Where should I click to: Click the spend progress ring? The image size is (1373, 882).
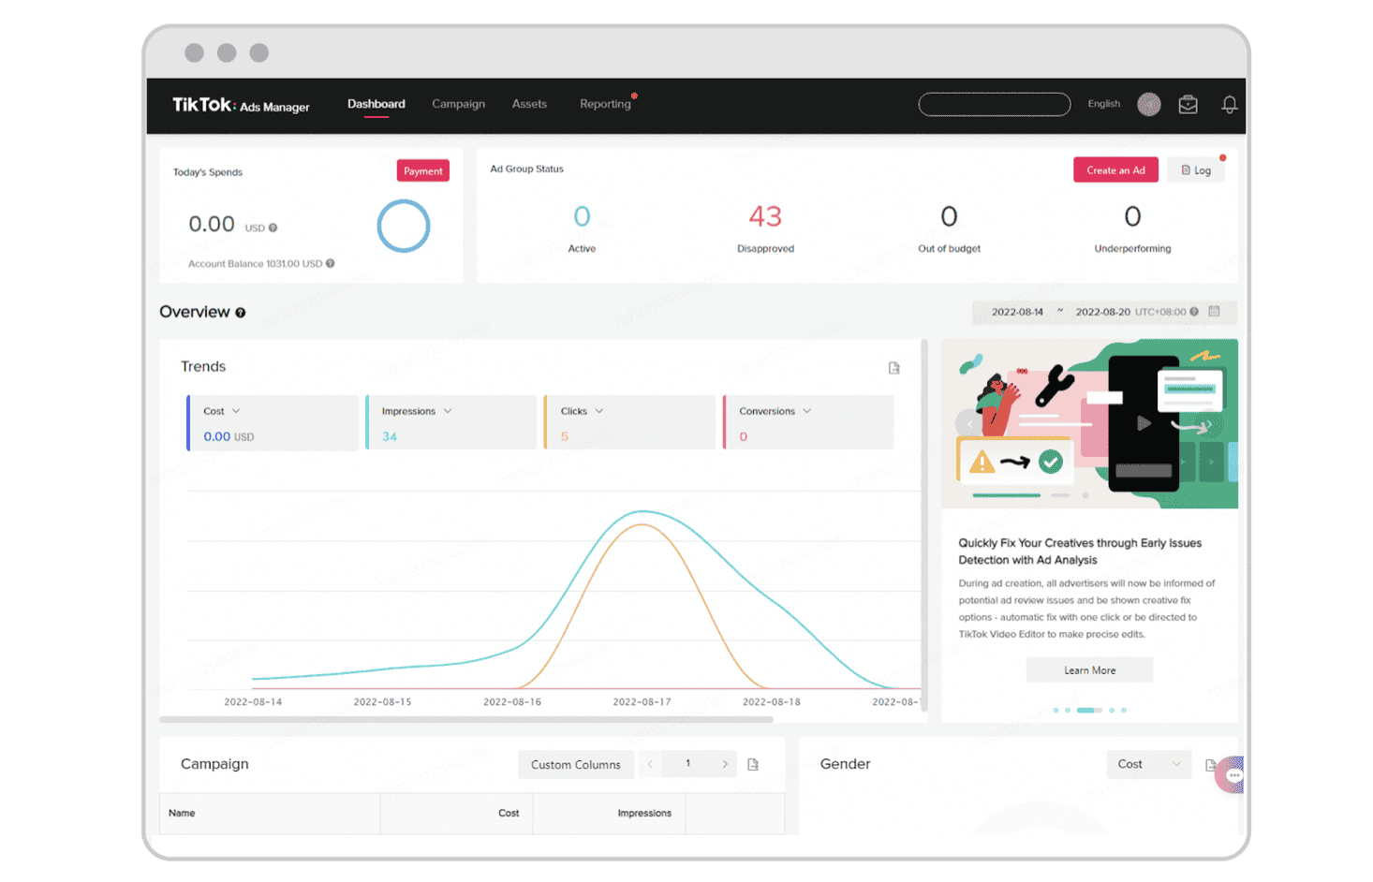point(404,226)
